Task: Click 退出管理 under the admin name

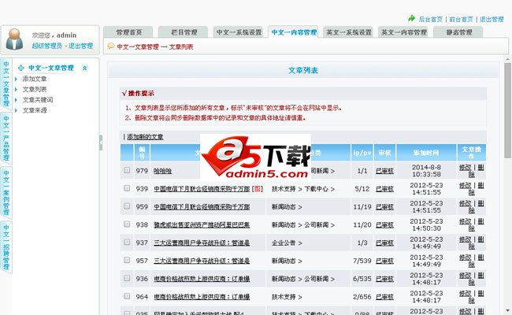Action: (x=80, y=46)
